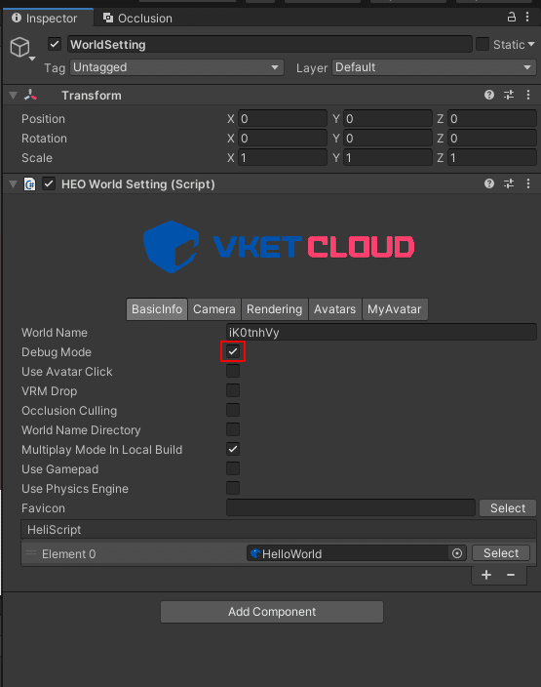Click the World Name input field
The width and height of the screenshot is (541, 687).
click(381, 332)
